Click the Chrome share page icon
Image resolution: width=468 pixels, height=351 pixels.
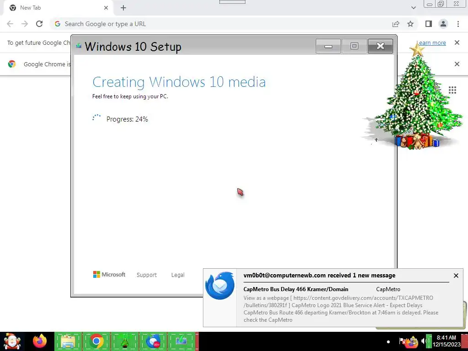(x=396, y=24)
